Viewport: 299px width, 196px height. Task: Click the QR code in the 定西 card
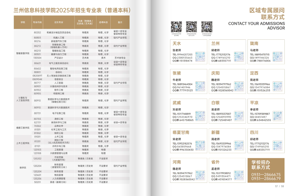click(x=278, y=86)
